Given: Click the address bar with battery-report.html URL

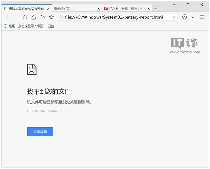Looking at the screenshot, I should point(114,17).
